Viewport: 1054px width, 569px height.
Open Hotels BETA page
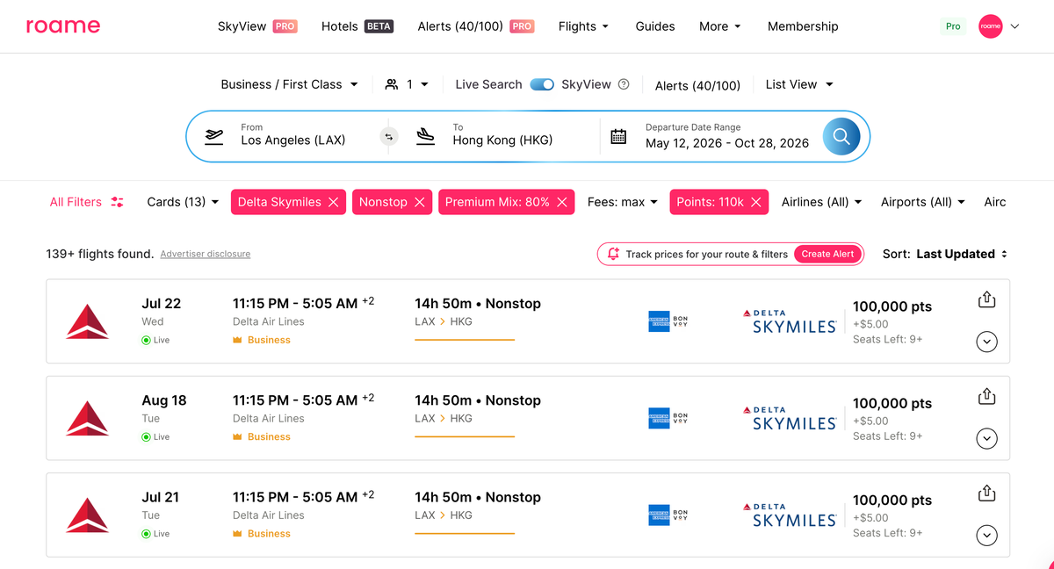pos(357,26)
